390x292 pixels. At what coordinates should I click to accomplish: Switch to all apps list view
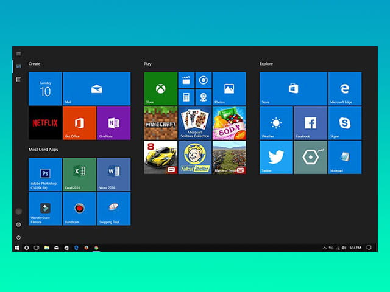pyautogui.click(x=19, y=79)
